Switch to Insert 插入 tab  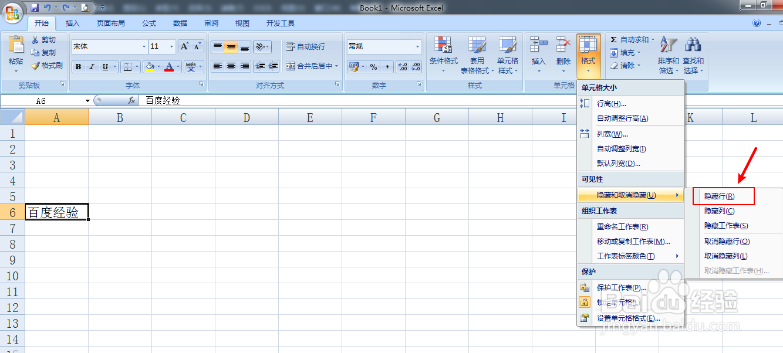tap(73, 23)
